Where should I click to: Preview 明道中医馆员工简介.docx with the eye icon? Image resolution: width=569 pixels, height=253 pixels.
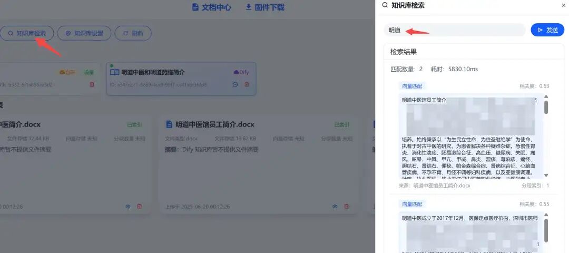pyautogui.click(x=335, y=207)
